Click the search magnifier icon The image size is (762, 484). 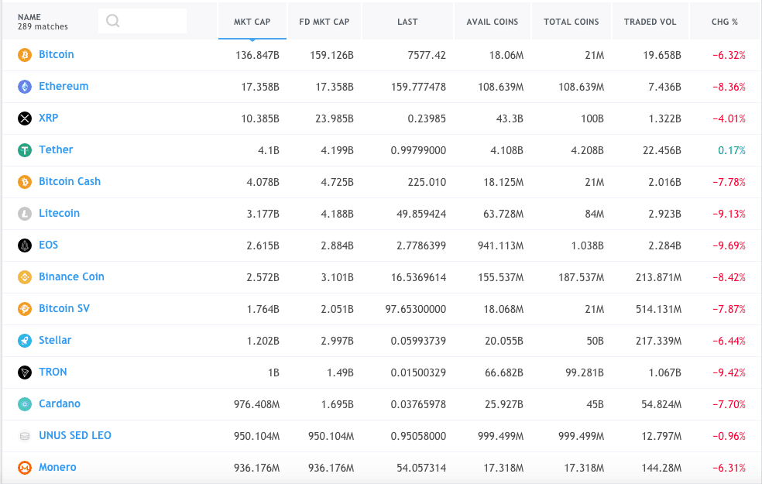113,21
